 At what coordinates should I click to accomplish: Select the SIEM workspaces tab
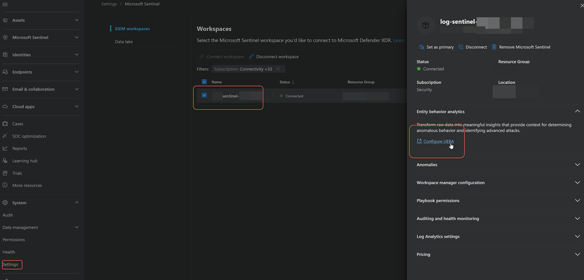point(132,29)
